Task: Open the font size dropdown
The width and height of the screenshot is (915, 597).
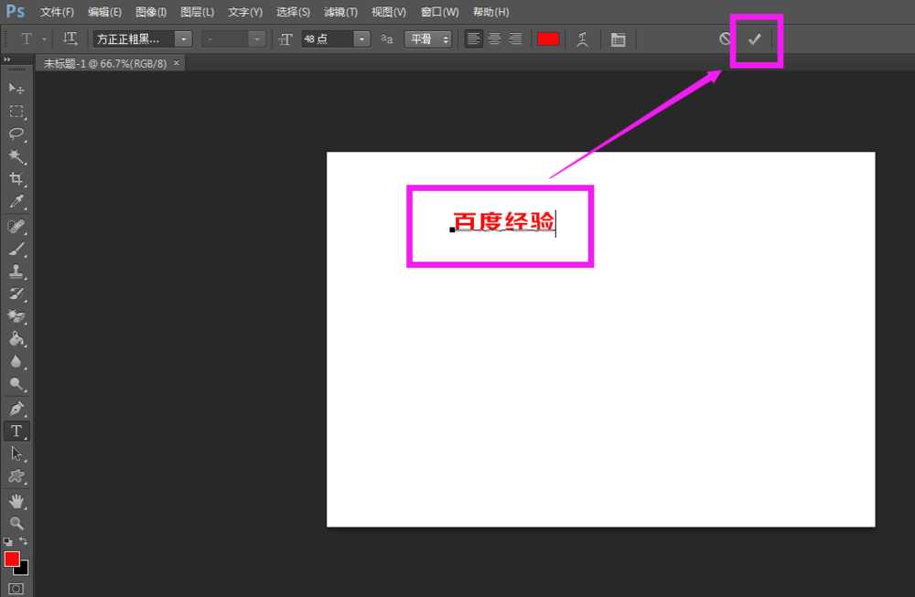Action: coord(361,38)
